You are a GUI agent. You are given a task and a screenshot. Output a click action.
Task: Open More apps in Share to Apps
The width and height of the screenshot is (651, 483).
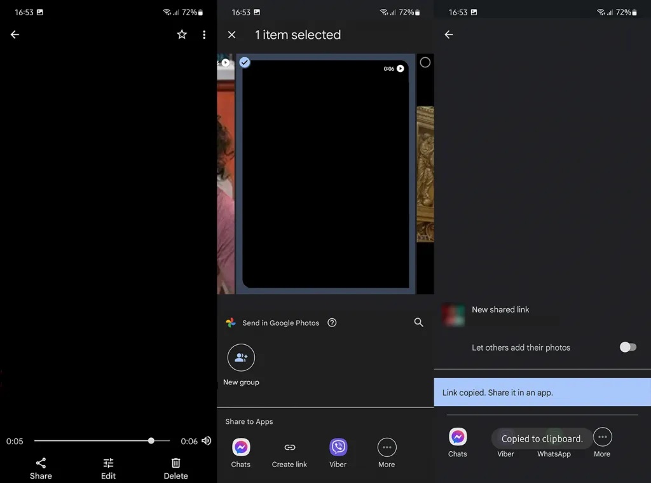[387, 453]
